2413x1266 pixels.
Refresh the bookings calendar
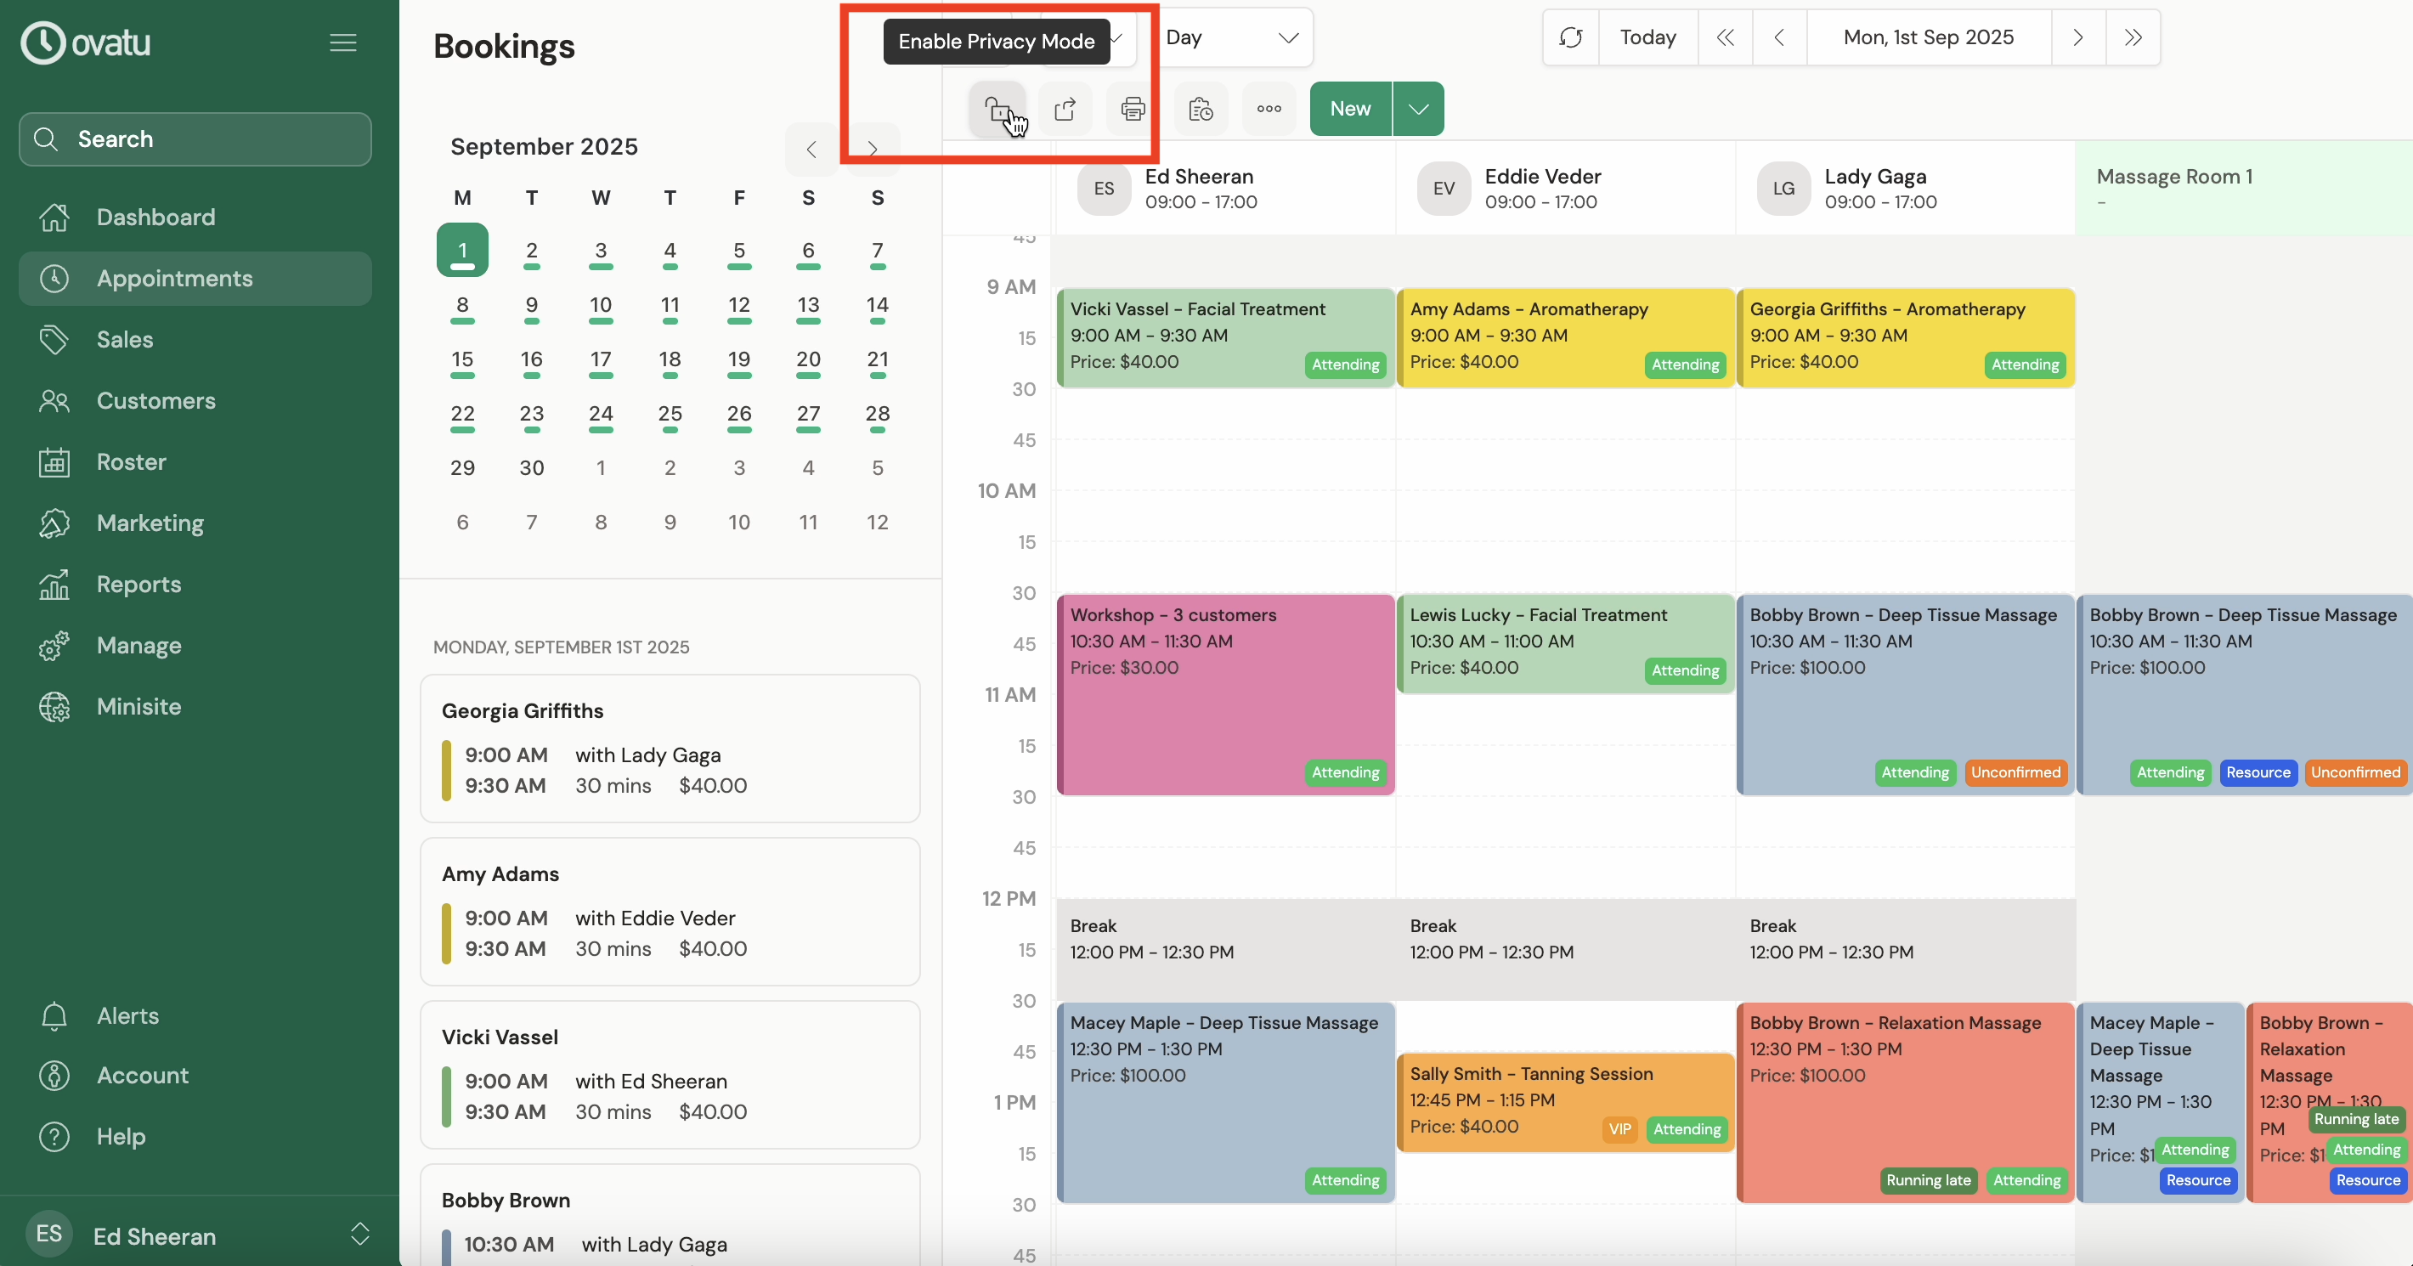pyautogui.click(x=1571, y=37)
